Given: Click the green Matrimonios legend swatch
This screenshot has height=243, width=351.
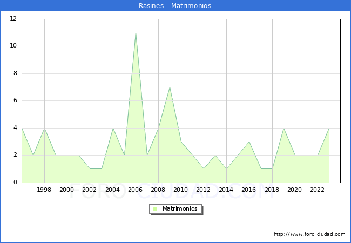Looking at the screenshot, I should coord(154,208).
